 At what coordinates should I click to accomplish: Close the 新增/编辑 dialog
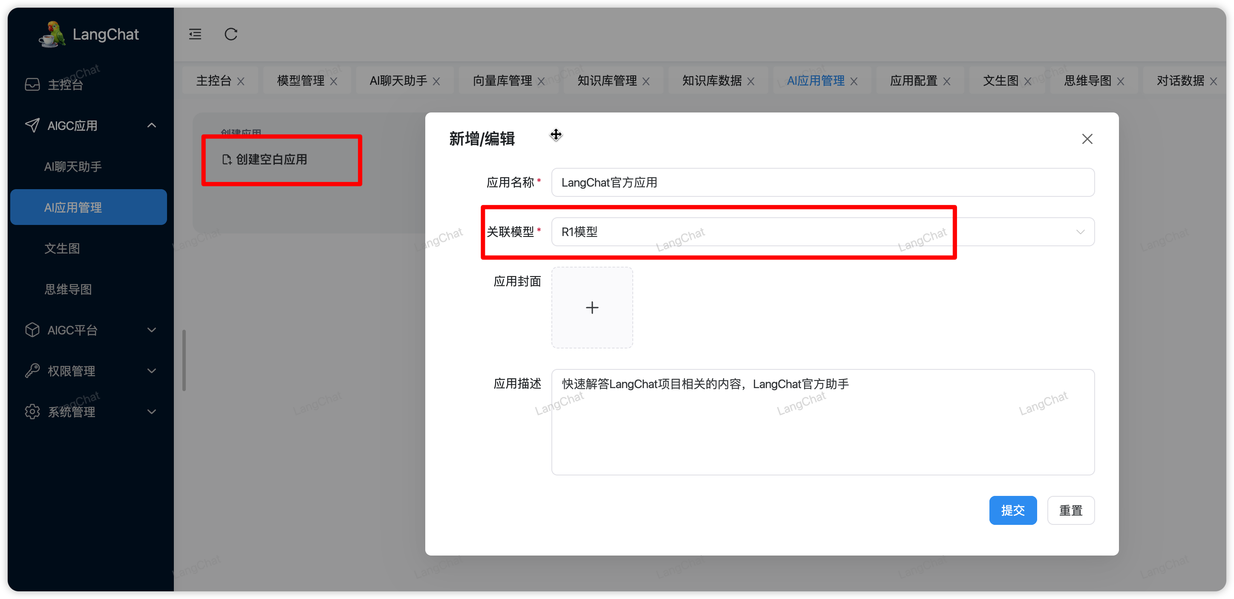(1087, 139)
